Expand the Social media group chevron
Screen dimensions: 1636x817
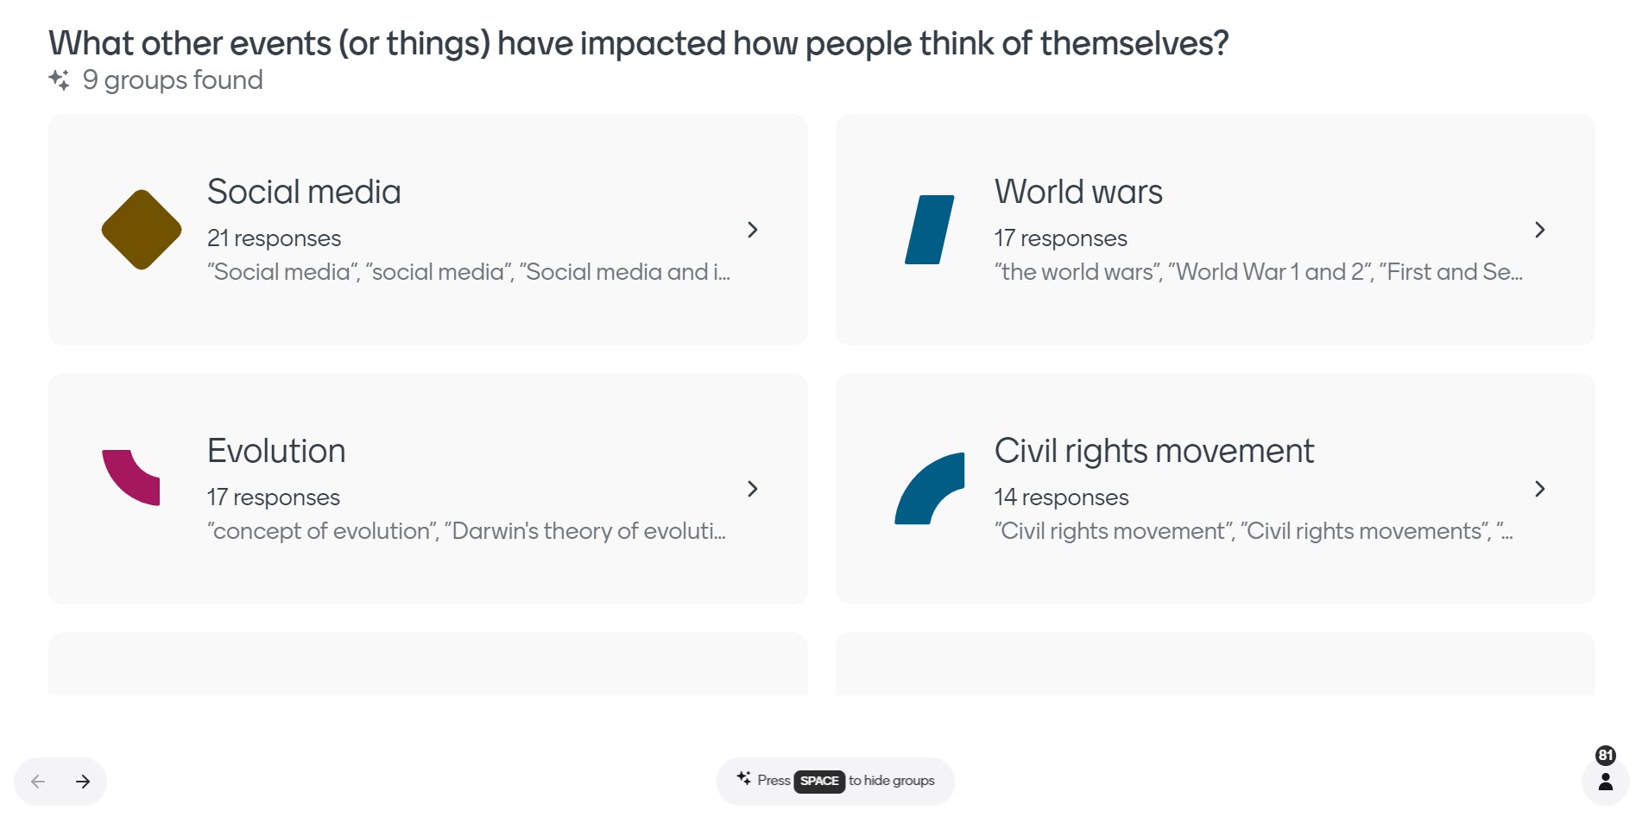pos(752,230)
